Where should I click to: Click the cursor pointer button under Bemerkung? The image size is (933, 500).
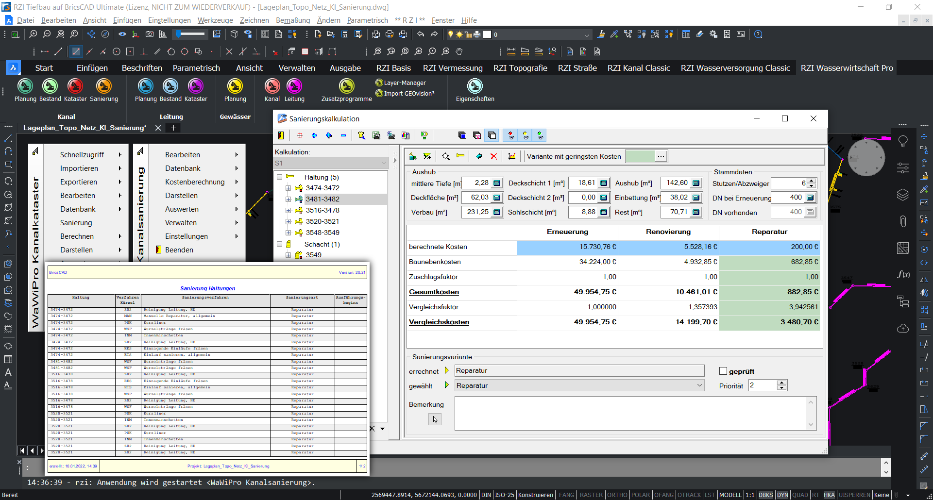coord(435,419)
